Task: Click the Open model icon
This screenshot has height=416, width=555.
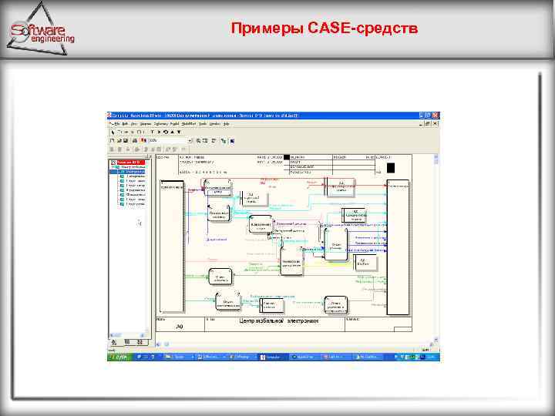Action: (119, 140)
